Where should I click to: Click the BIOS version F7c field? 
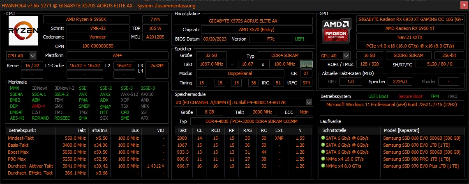click(271, 39)
